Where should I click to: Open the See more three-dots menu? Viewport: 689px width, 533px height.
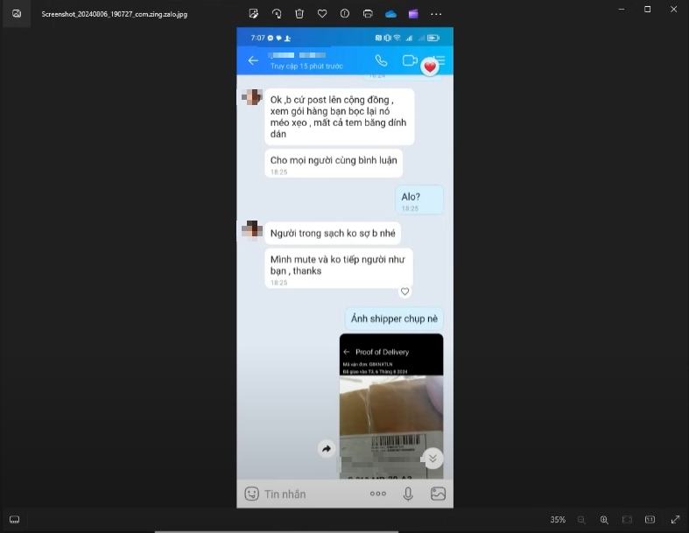[x=436, y=14]
